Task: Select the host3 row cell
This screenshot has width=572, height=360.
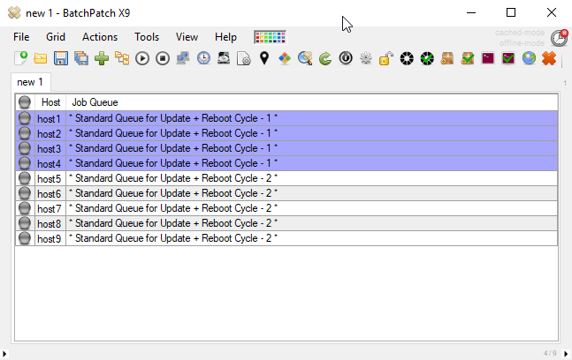Action: tap(50, 148)
